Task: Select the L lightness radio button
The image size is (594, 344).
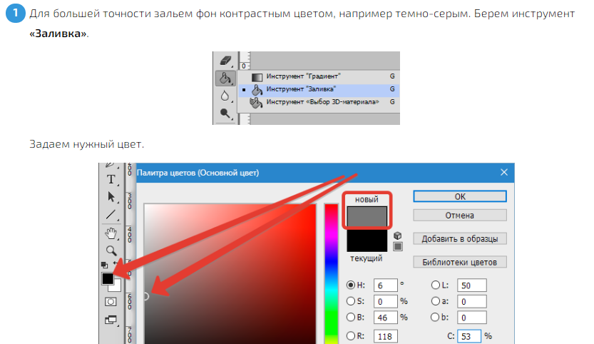Action: pos(436,285)
